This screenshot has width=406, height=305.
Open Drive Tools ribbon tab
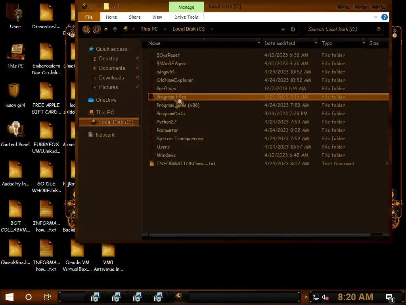pos(186,17)
